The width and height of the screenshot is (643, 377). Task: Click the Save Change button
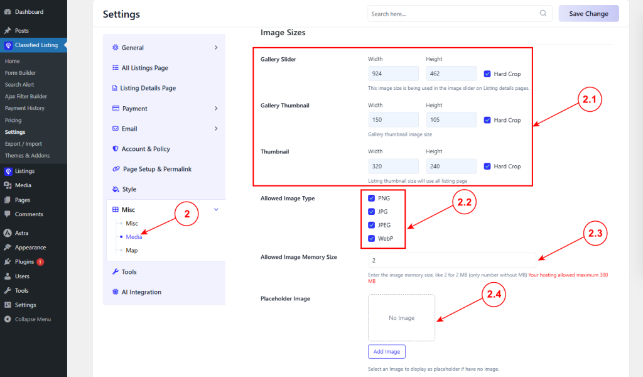click(x=588, y=14)
